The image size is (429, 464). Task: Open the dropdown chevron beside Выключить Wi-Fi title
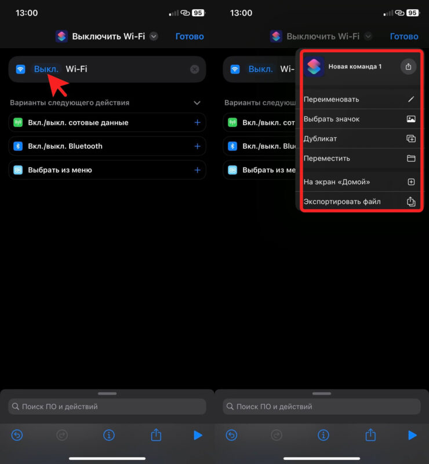pyautogui.click(x=154, y=36)
